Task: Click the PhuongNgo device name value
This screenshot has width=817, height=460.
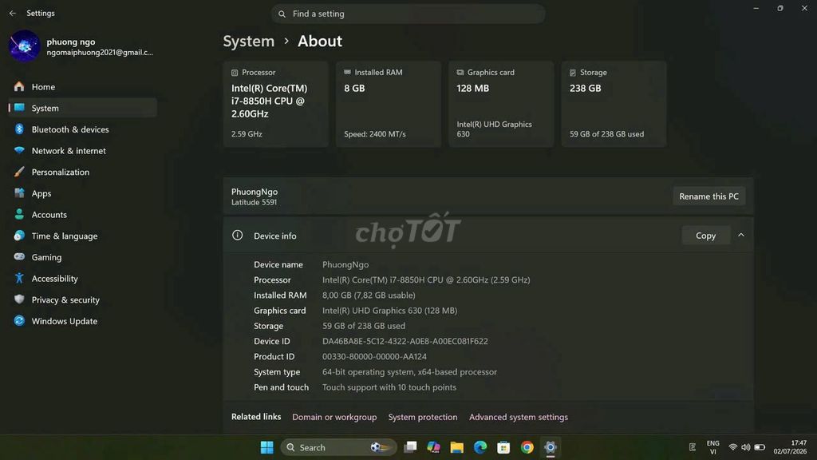Action: pos(345,264)
